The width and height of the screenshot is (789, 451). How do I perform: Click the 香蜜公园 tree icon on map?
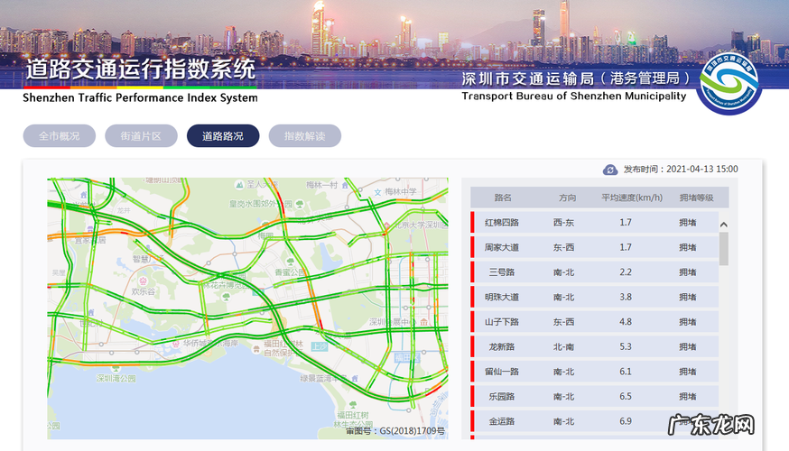pos(289,262)
